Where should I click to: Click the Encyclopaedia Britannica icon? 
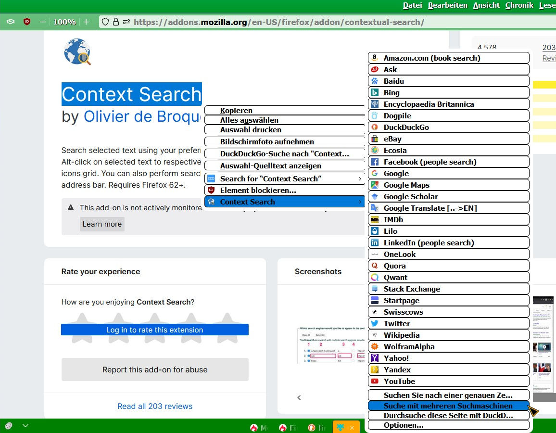[375, 104]
